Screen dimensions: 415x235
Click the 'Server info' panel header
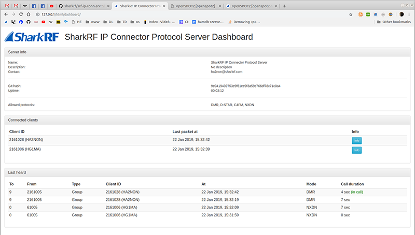(x=208, y=52)
